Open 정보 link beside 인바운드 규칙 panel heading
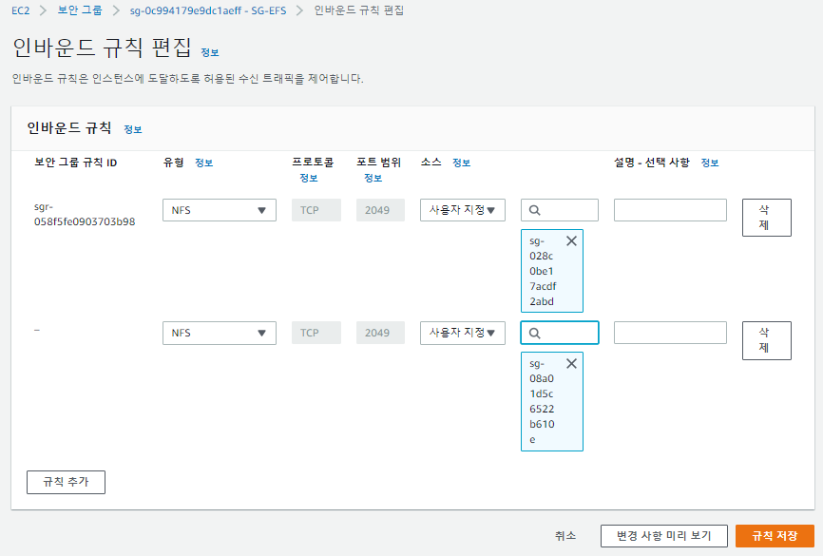Screen dimensions: 823x556 pyautogui.click(x=133, y=129)
